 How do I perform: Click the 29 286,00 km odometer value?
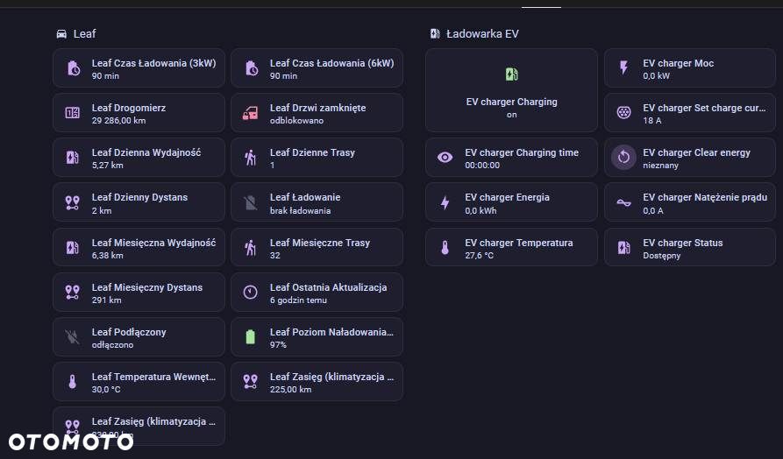pos(119,121)
